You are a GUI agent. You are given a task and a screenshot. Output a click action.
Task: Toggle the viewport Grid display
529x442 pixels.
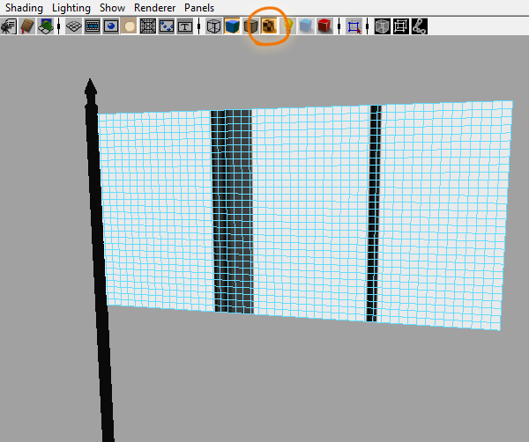(x=73, y=26)
